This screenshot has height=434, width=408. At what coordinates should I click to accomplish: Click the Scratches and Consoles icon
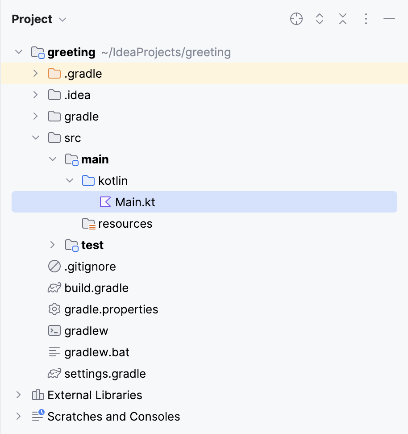pos(37,416)
